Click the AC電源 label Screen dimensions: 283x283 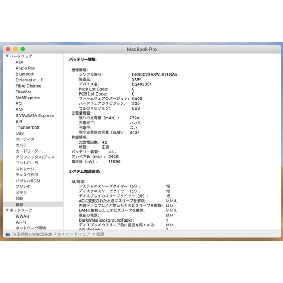[x=79, y=181]
